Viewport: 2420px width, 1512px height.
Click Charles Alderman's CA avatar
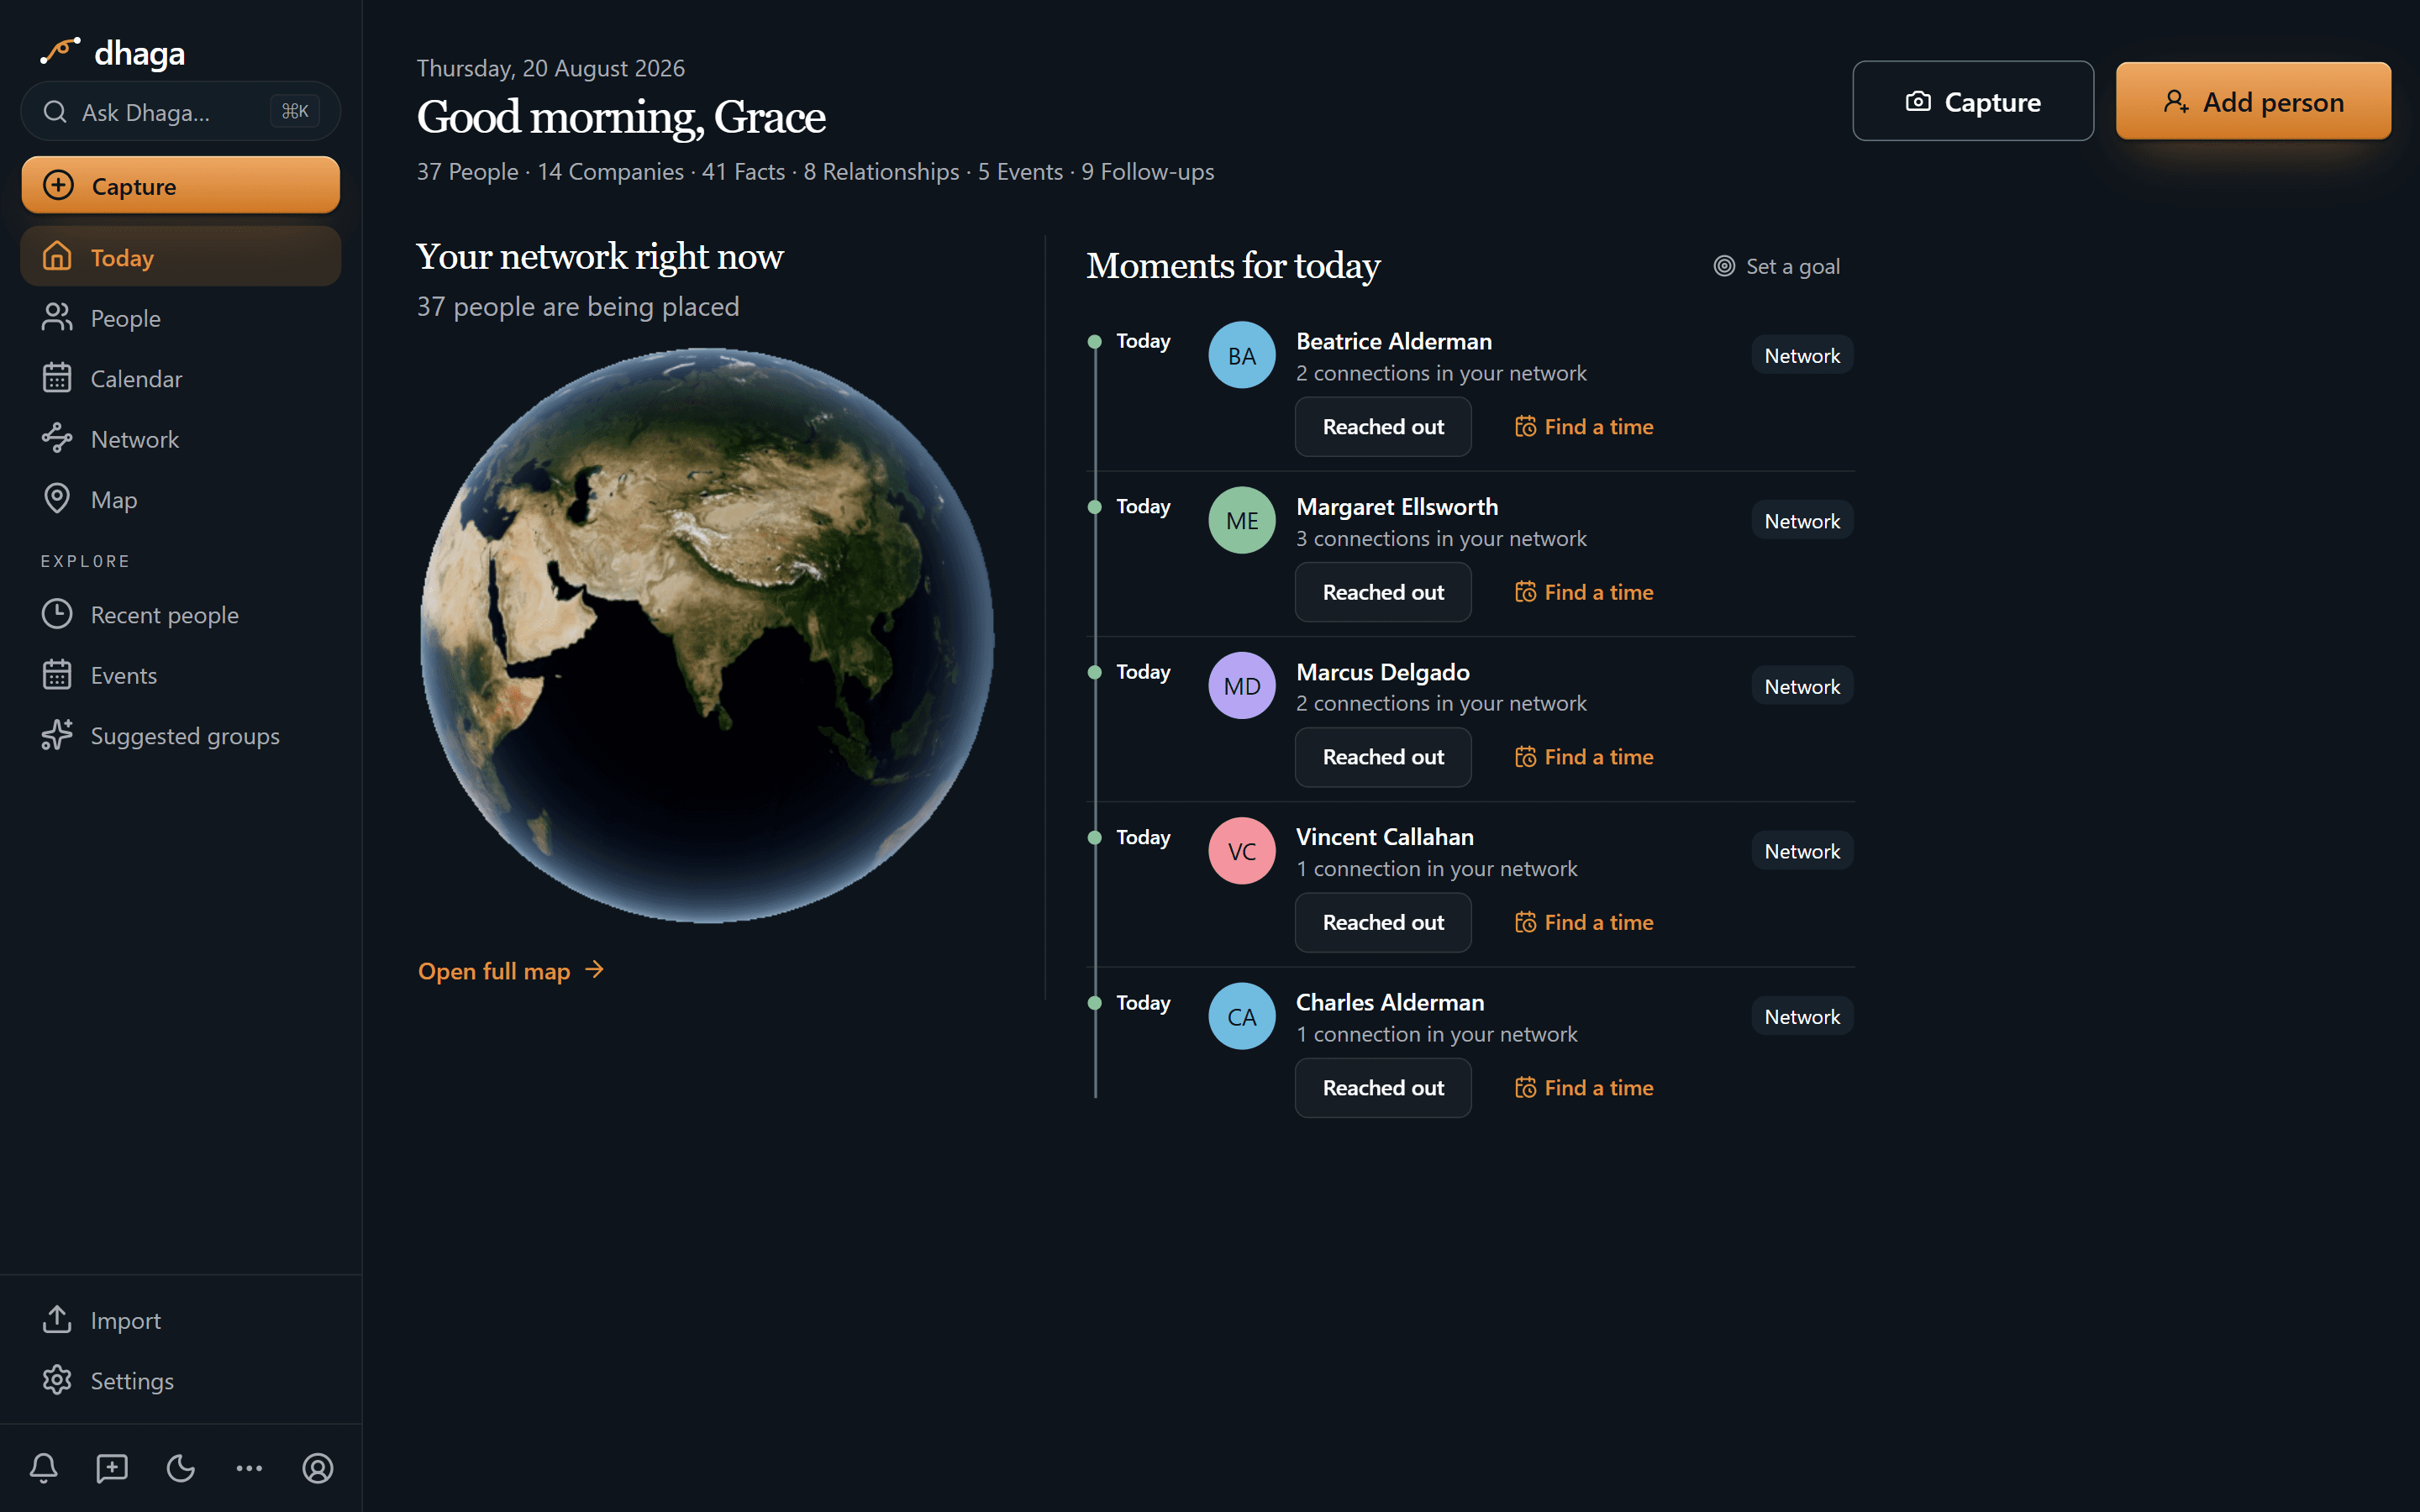[1241, 1016]
